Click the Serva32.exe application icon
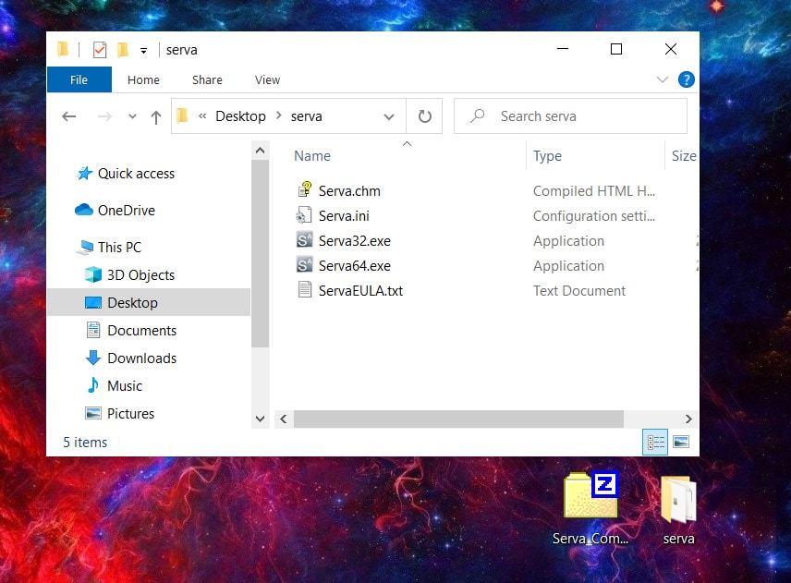 point(304,240)
